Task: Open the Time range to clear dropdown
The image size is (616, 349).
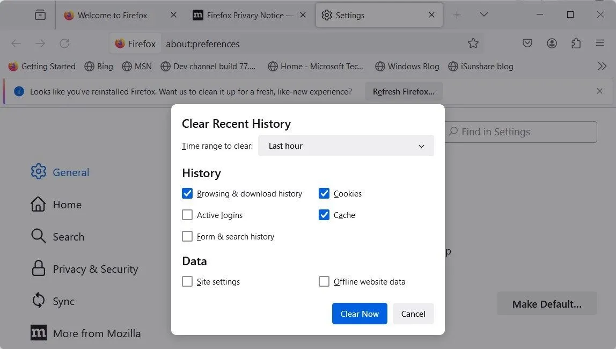Action: (346, 146)
